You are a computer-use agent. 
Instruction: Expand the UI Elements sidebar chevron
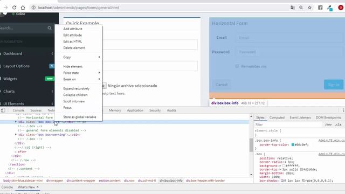pyautogui.click(x=52, y=104)
